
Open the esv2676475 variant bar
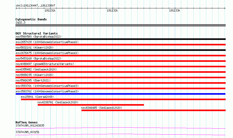tap(120, 56)
